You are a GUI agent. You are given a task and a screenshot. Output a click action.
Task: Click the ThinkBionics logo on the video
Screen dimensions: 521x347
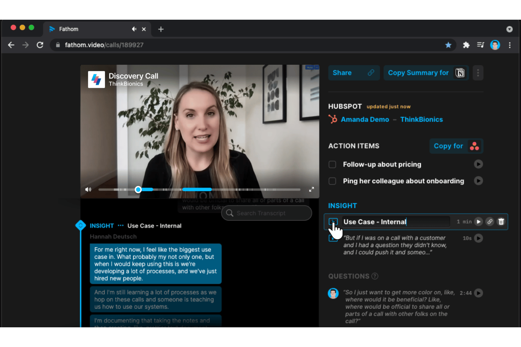point(96,79)
